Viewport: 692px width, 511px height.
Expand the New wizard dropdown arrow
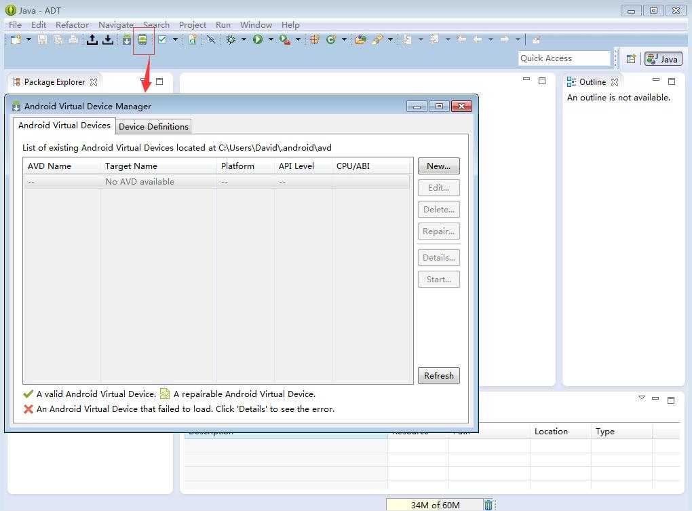point(28,40)
